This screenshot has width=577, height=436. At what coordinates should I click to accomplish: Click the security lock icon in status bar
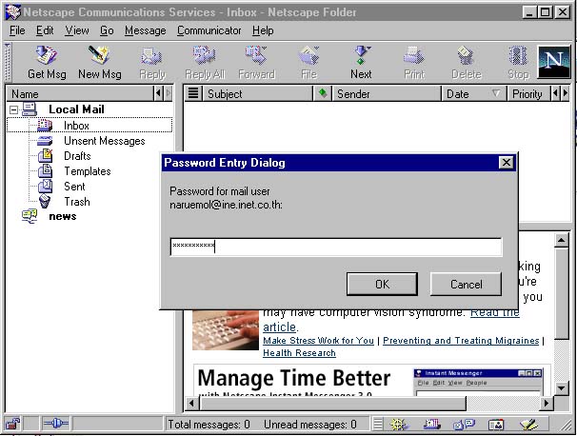(x=13, y=425)
